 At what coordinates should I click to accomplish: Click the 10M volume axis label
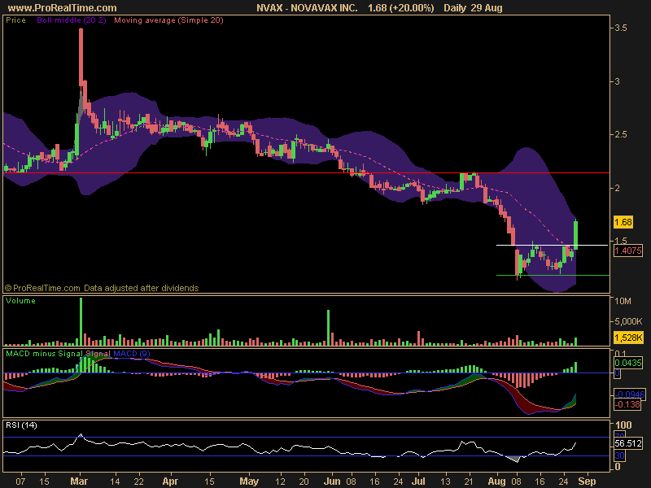pyautogui.click(x=623, y=301)
